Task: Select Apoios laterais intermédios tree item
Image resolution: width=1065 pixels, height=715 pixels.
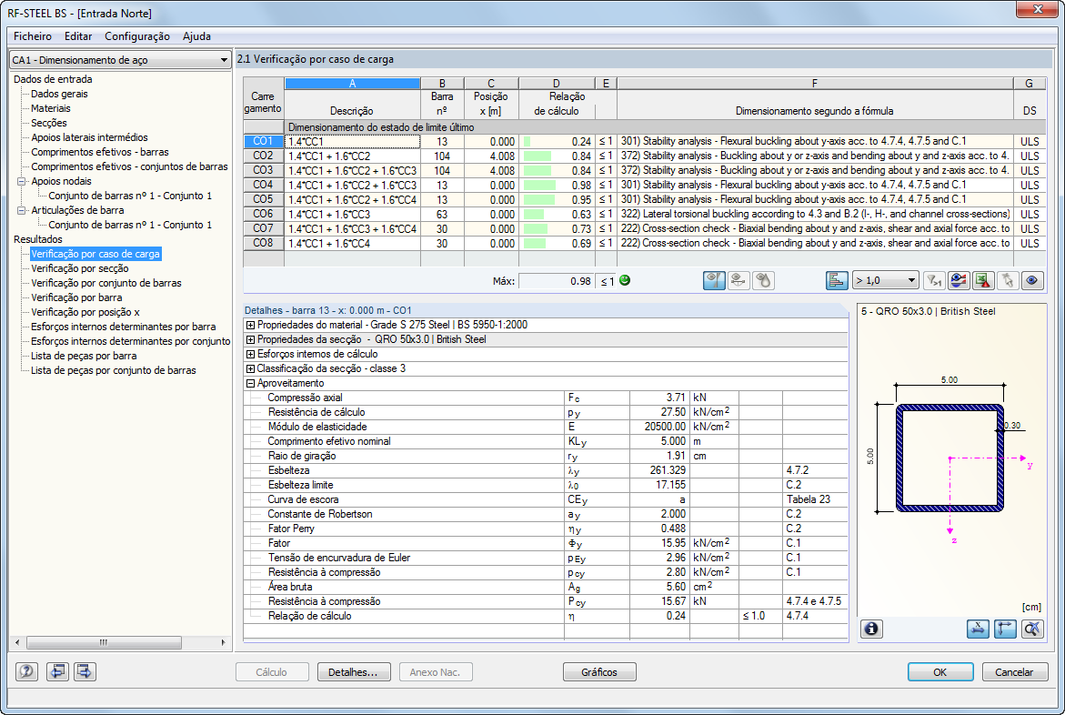Action: pos(89,137)
